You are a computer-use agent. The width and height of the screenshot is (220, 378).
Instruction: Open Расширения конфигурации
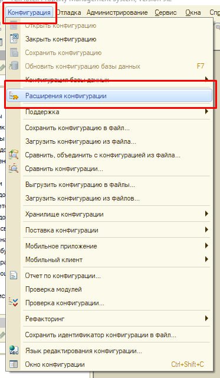pyautogui.click(x=109, y=96)
